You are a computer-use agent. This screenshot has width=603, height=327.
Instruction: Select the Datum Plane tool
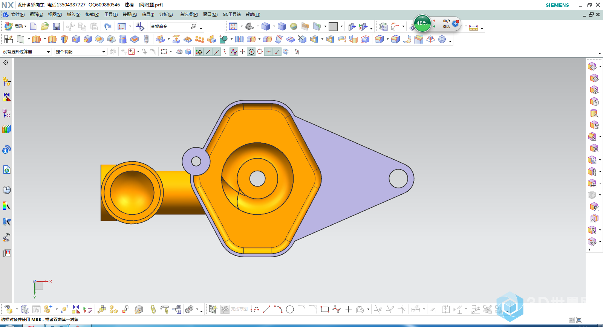coord(21,39)
